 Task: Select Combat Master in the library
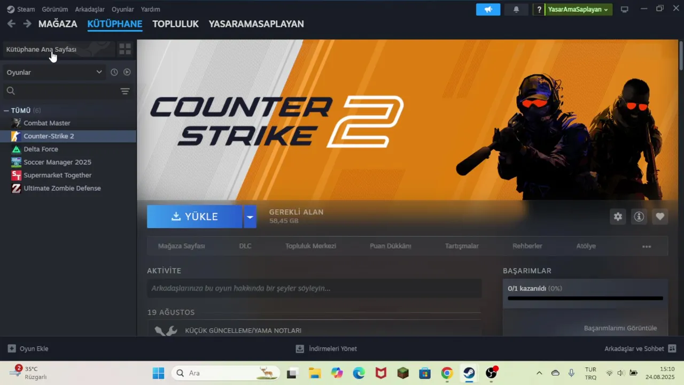[x=68, y=123]
